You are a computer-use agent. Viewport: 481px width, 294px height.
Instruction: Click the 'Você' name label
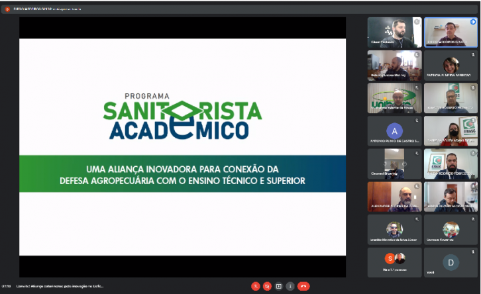[431, 273]
